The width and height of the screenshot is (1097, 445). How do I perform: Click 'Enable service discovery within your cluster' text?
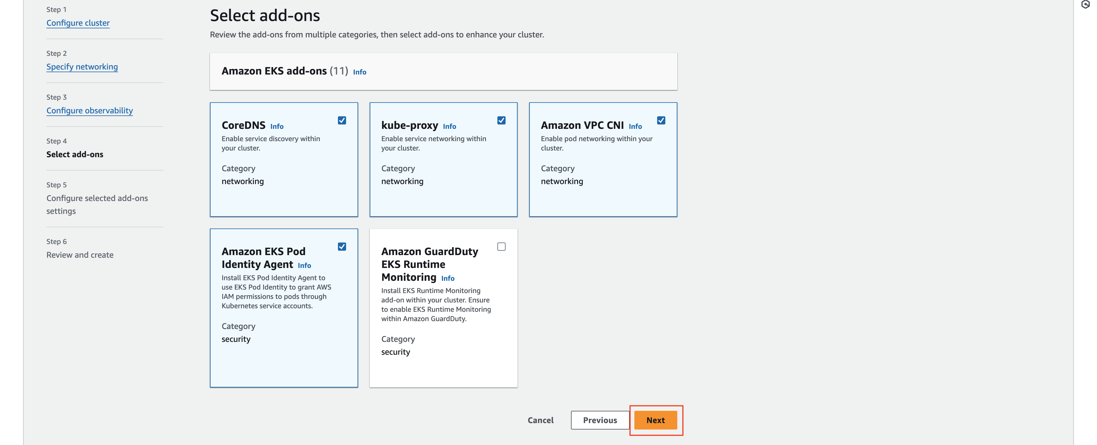point(271,143)
